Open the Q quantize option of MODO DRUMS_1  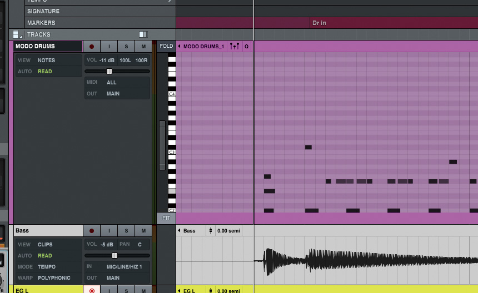(246, 46)
